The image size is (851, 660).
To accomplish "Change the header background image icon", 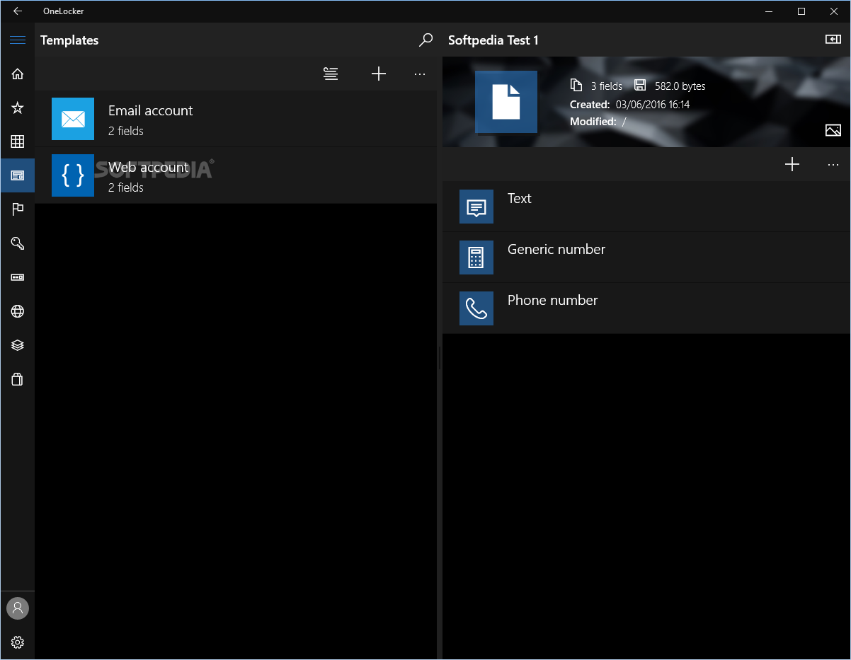I will click(x=833, y=130).
